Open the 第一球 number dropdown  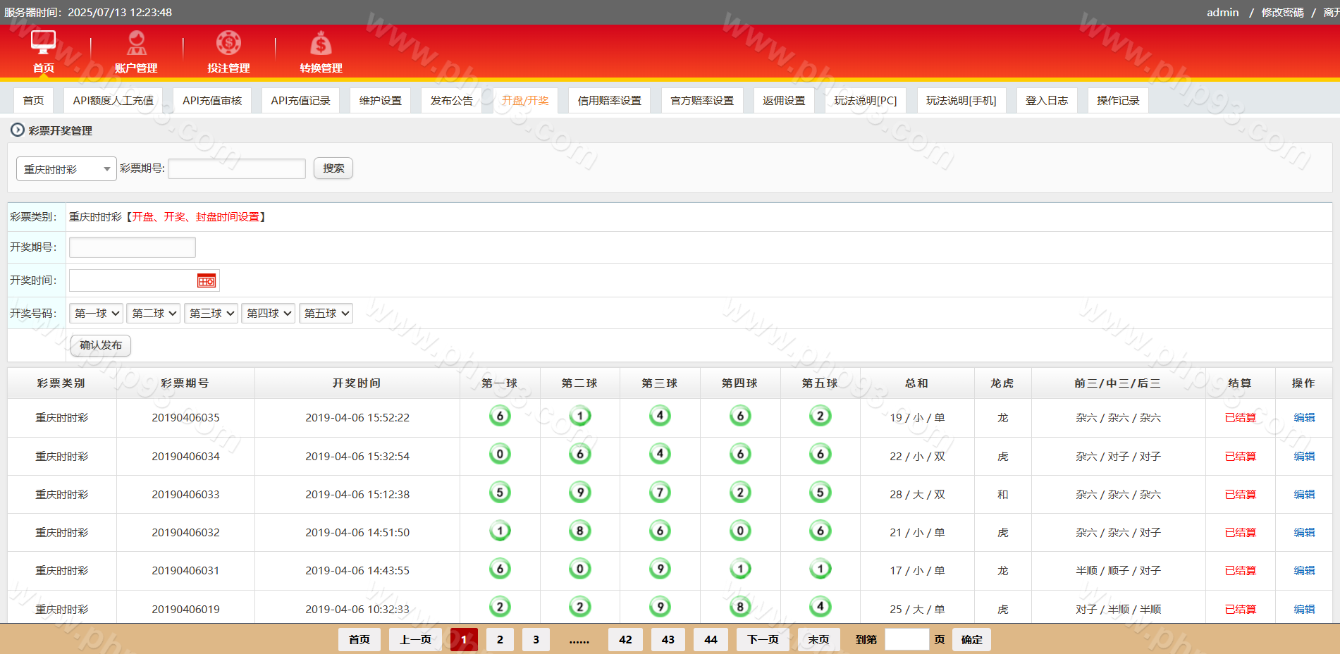(x=97, y=314)
